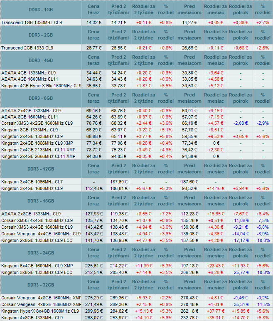Click Cena teraz header in DDR3 - 1GB section
The height and width of the screenshot is (321, 273).
click(x=93, y=10)
